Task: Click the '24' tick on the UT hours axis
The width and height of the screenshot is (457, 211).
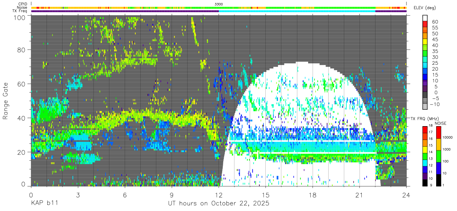Action: click(x=406, y=195)
